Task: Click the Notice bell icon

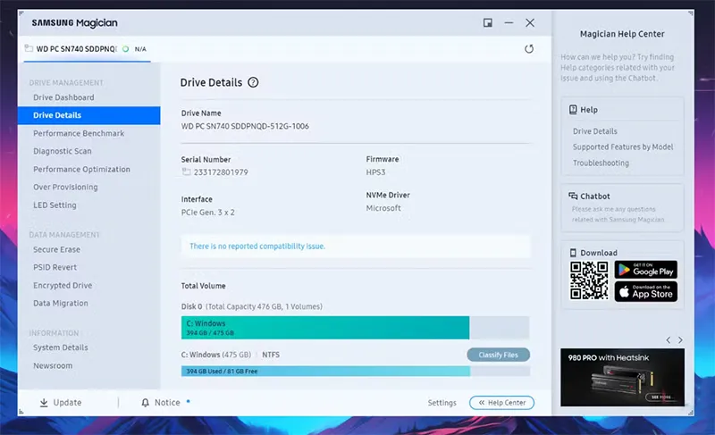Action: click(145, 403)
